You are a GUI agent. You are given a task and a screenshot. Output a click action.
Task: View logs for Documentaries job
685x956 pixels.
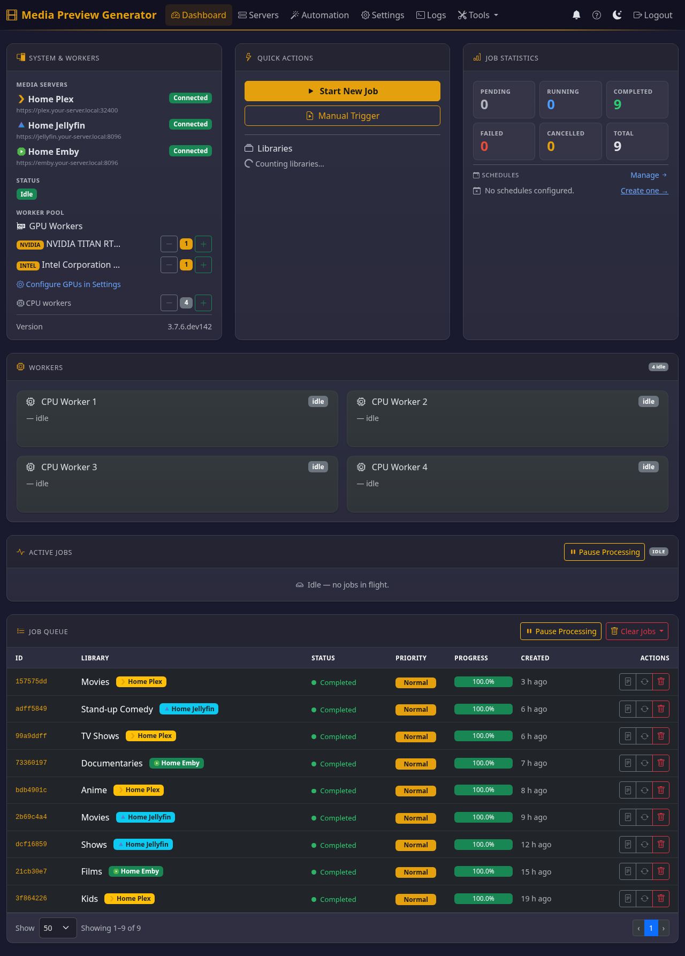click(628, 763)
